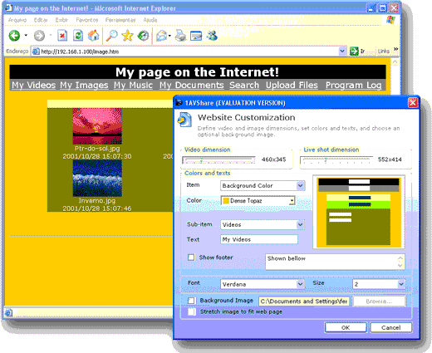Open the My Images link
The height and width of the screenshot is (353, 432).
click(84, 85)
